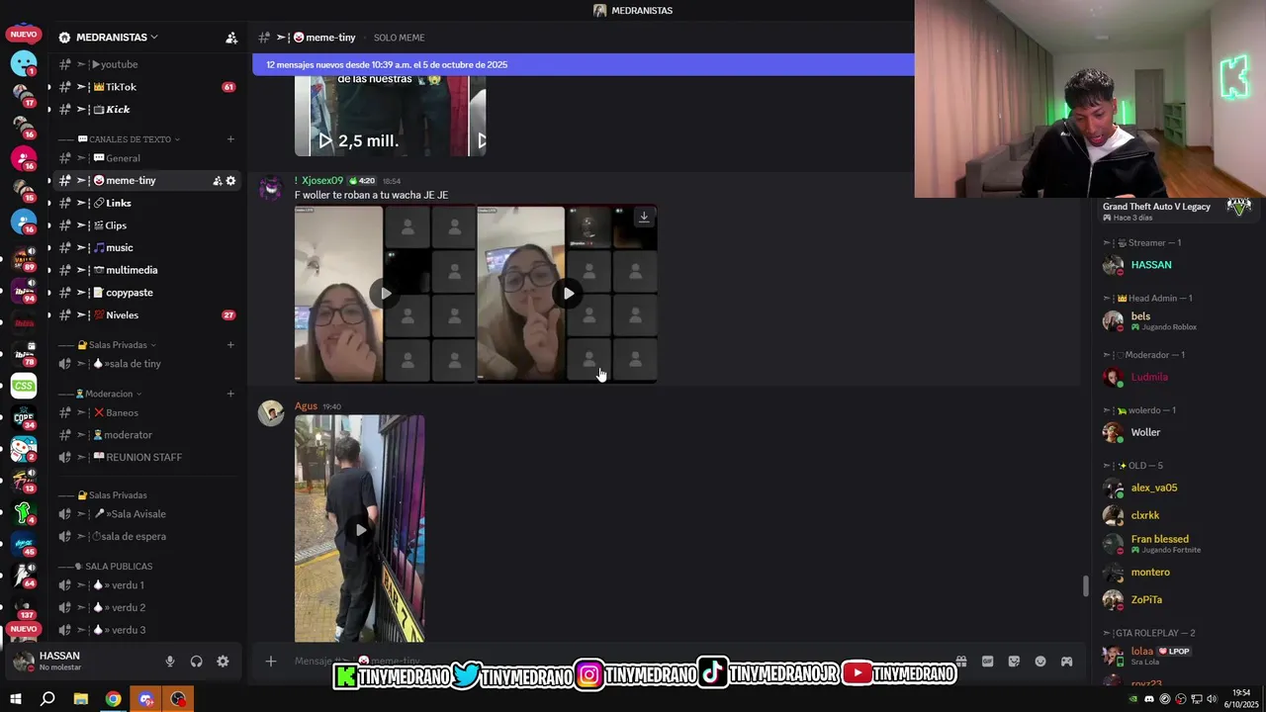Play the video posted by Agus
This screenshot has height=712, width=1266.
pos(360,530)
